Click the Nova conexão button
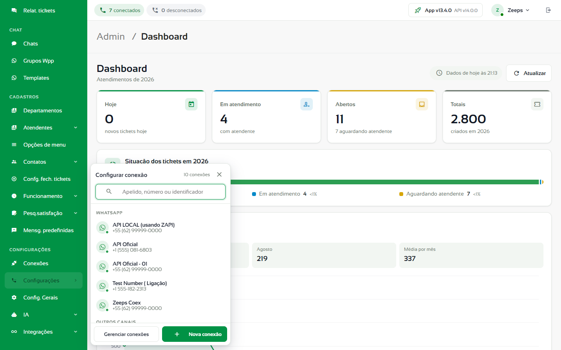This screenshot has width=561, height=350. coord(194,334)
